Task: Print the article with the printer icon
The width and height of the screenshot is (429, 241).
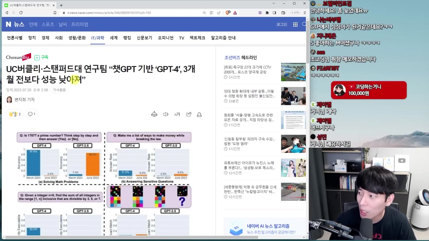Action: coord(199,114)
